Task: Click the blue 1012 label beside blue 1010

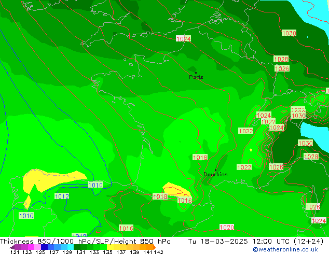Action: (x=62, y=196)
